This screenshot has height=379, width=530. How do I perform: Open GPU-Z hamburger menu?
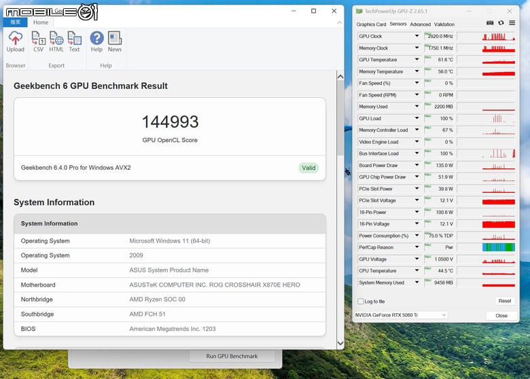click(512, 23)
